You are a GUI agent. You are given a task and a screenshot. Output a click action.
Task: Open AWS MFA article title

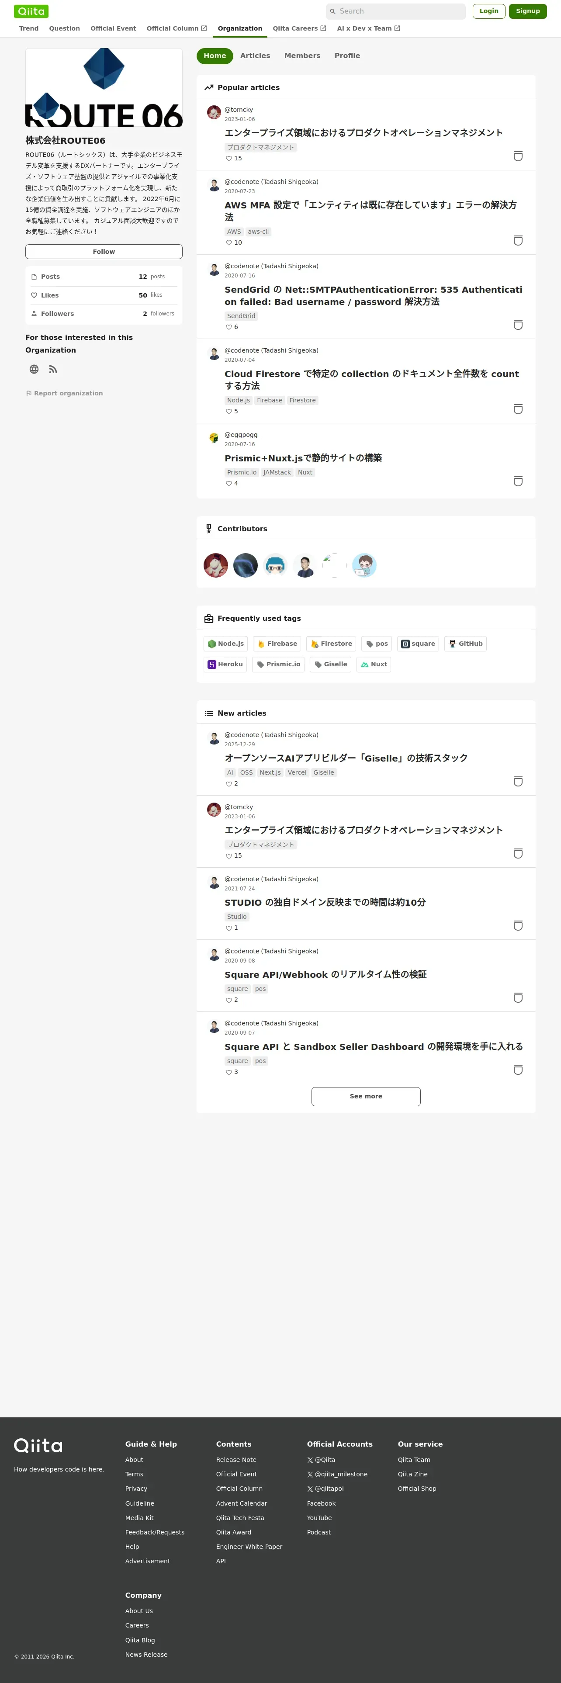pyautogui.click(x=371, y=211)
